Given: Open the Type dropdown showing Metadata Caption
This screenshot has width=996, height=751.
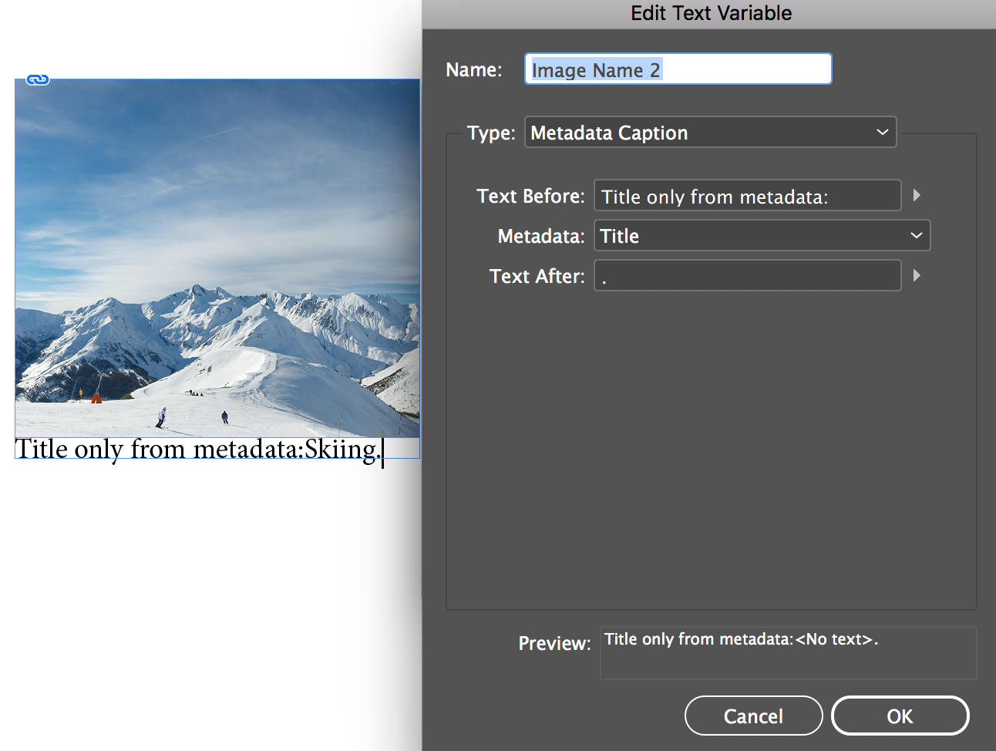Looking at the screenshot, I should [x=710, y=132].
